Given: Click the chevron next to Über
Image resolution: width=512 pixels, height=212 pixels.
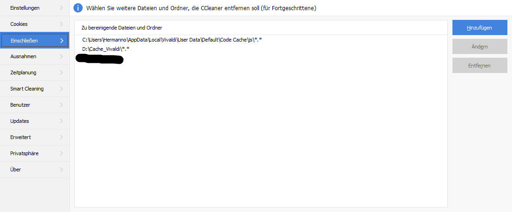Looking at the screenshot, I should [62, 170].
